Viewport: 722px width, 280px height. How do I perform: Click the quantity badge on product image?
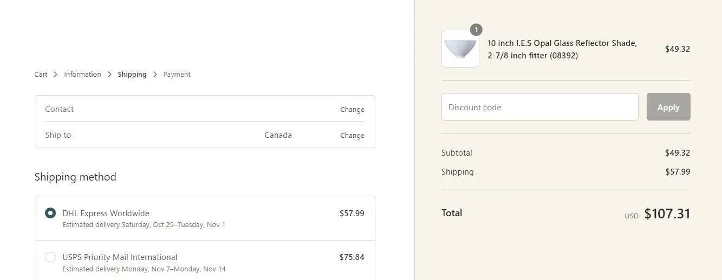click(x=476, y=30)
